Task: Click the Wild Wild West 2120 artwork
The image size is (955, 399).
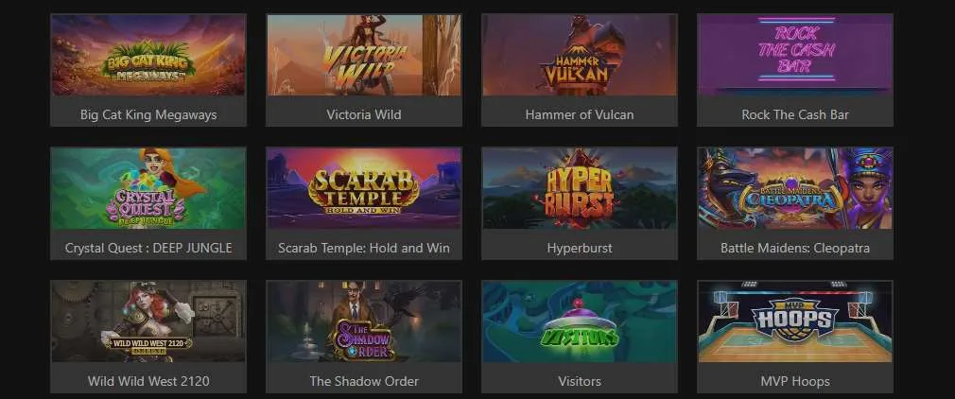Action: point(148,321)
